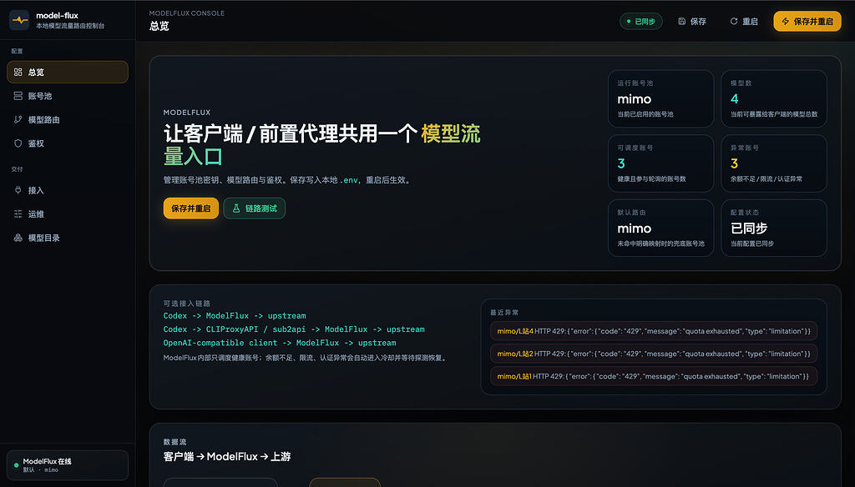Click 'OpenAI-compatible client' route line
This screenshot has width=855, height=487.
pos(280,344)
